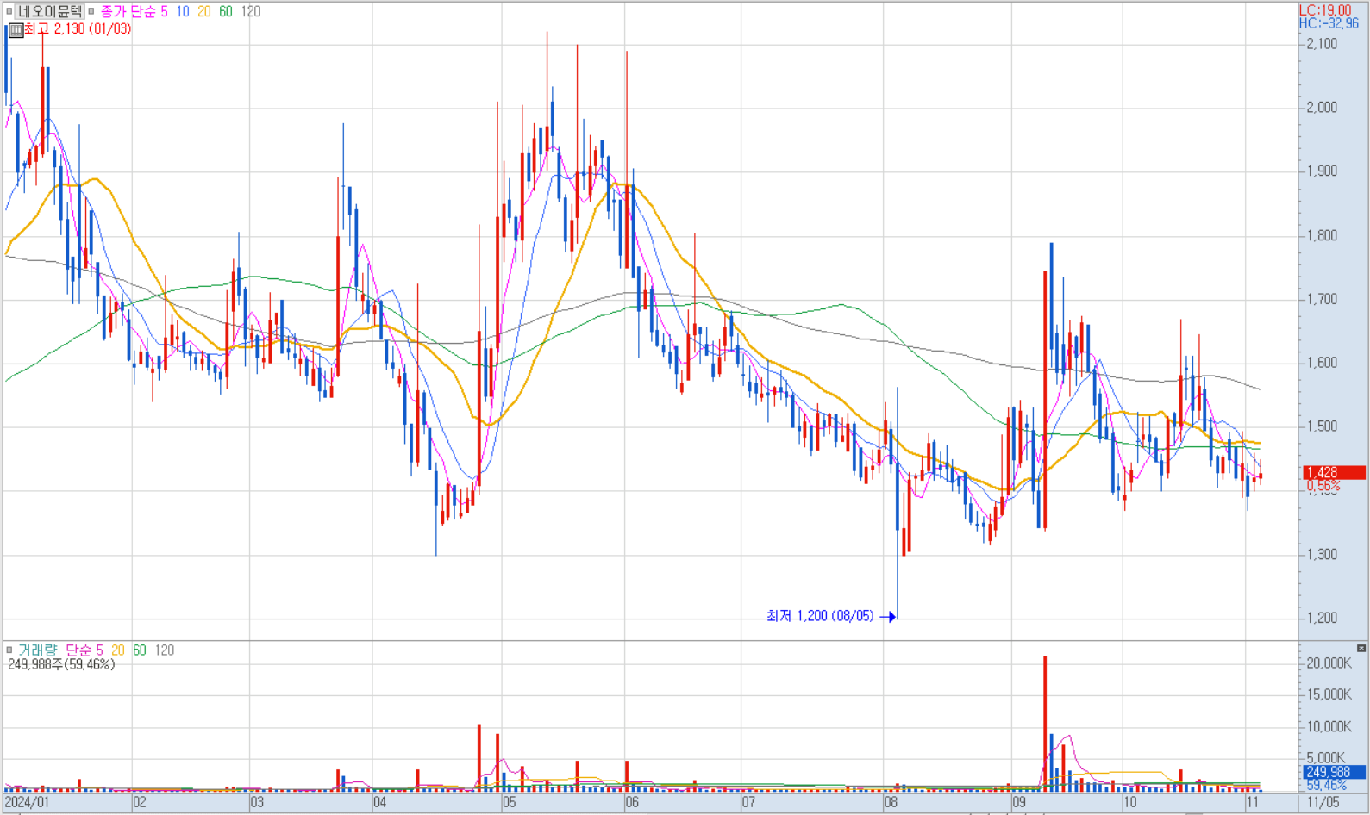Select the price 20-day moving average legend
The width and height of the screenshot is (1370, 815).
point(204,11)
